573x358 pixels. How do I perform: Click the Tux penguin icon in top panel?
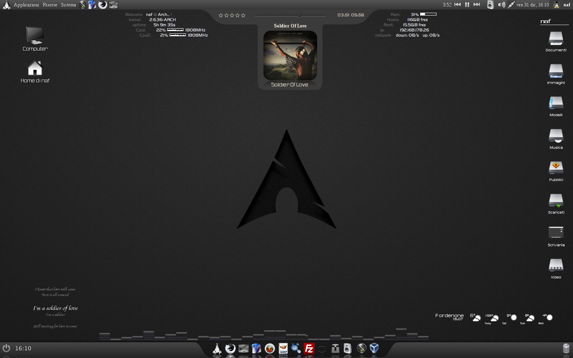[x=6, y=5]
